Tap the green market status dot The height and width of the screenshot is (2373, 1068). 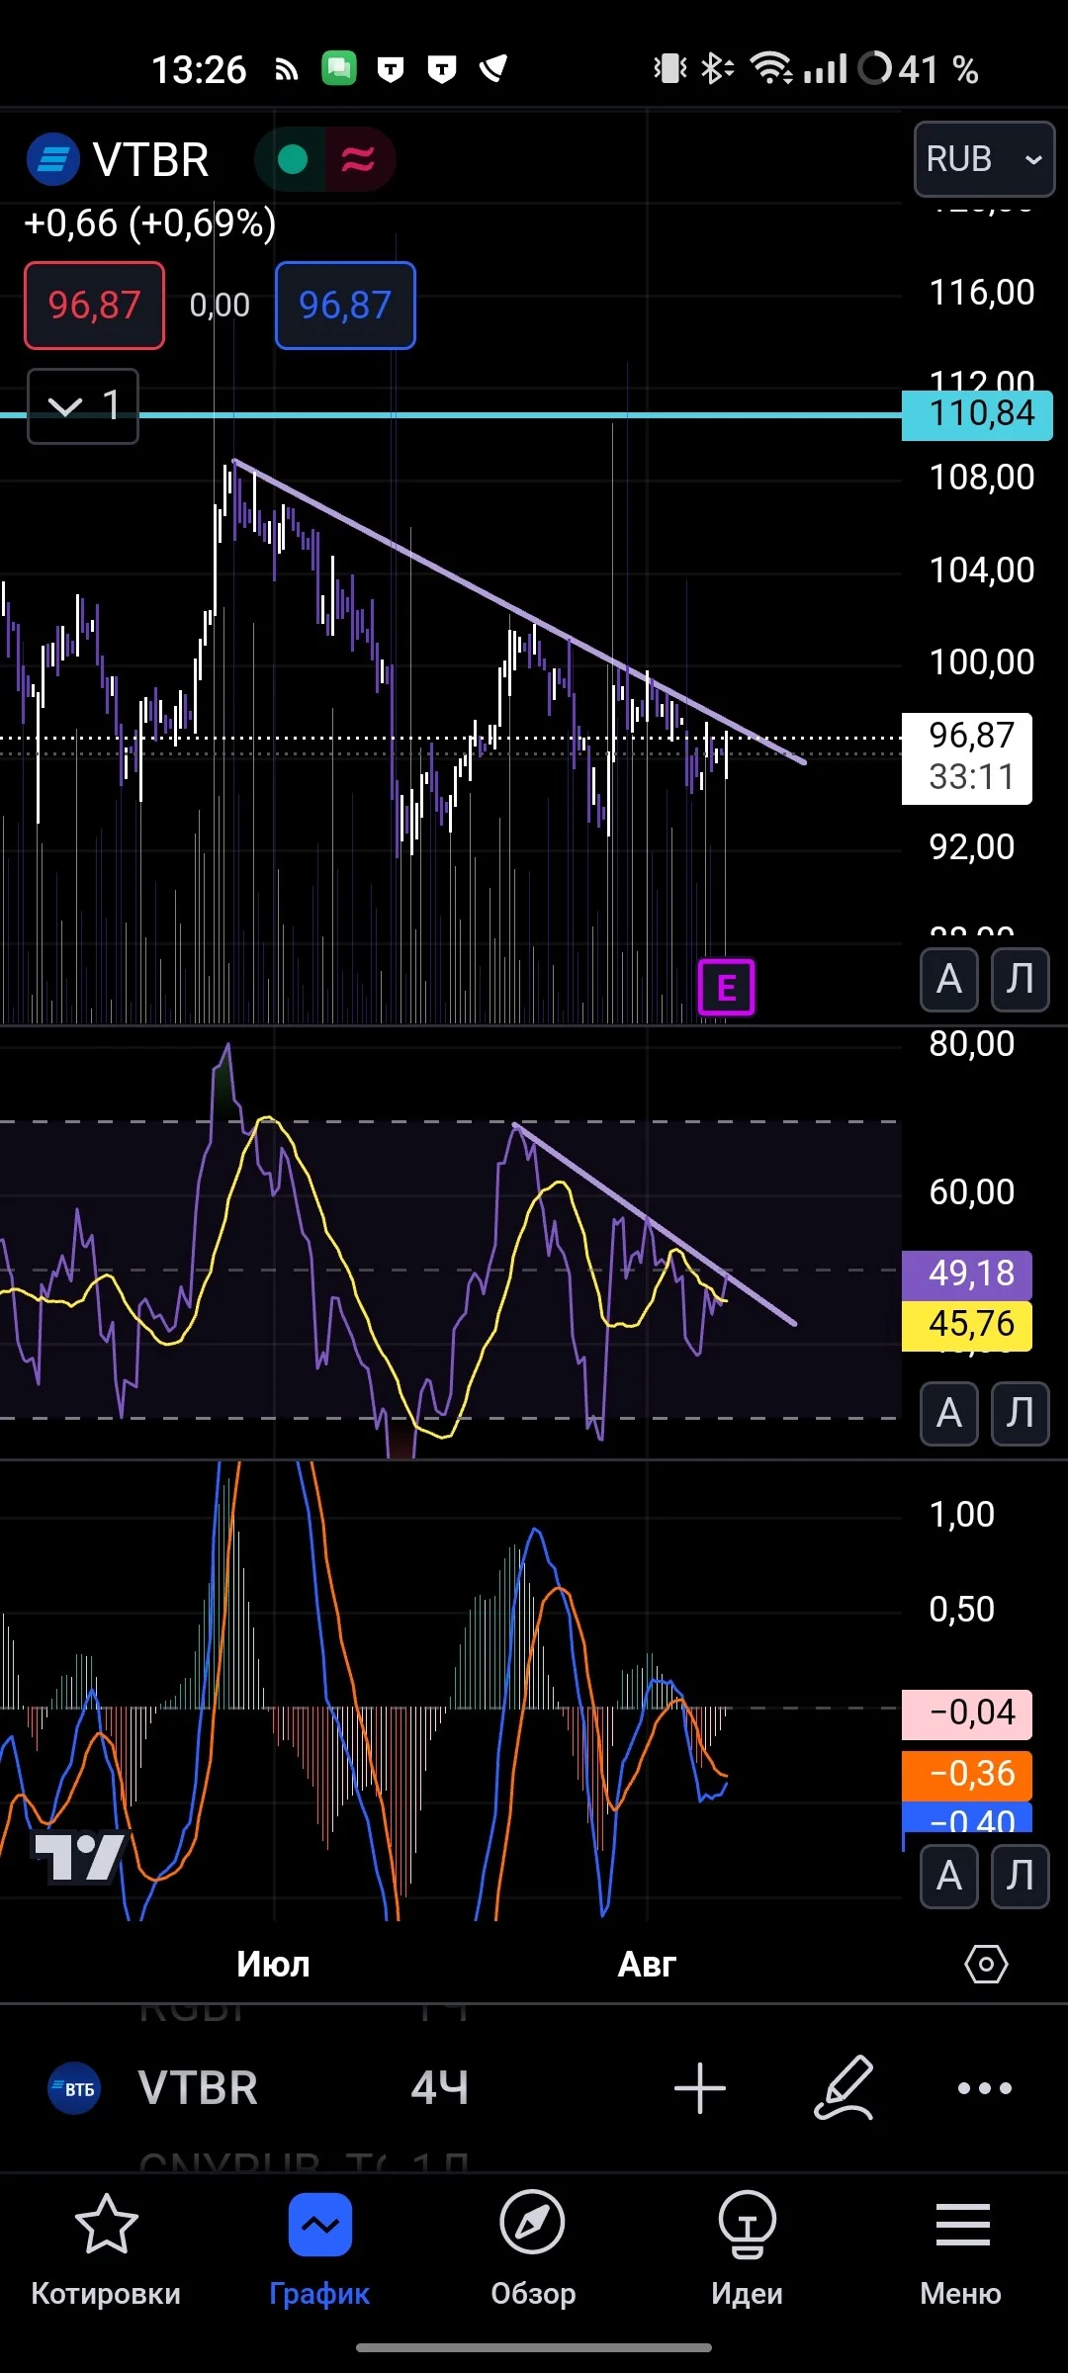[293, 159]
